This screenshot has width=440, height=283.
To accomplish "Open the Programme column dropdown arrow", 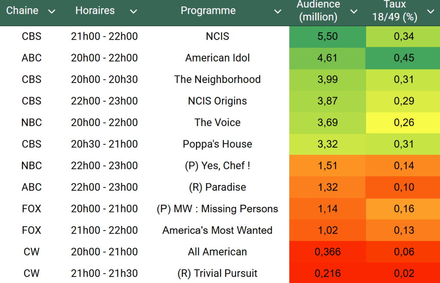I will [x=278, y=12].
